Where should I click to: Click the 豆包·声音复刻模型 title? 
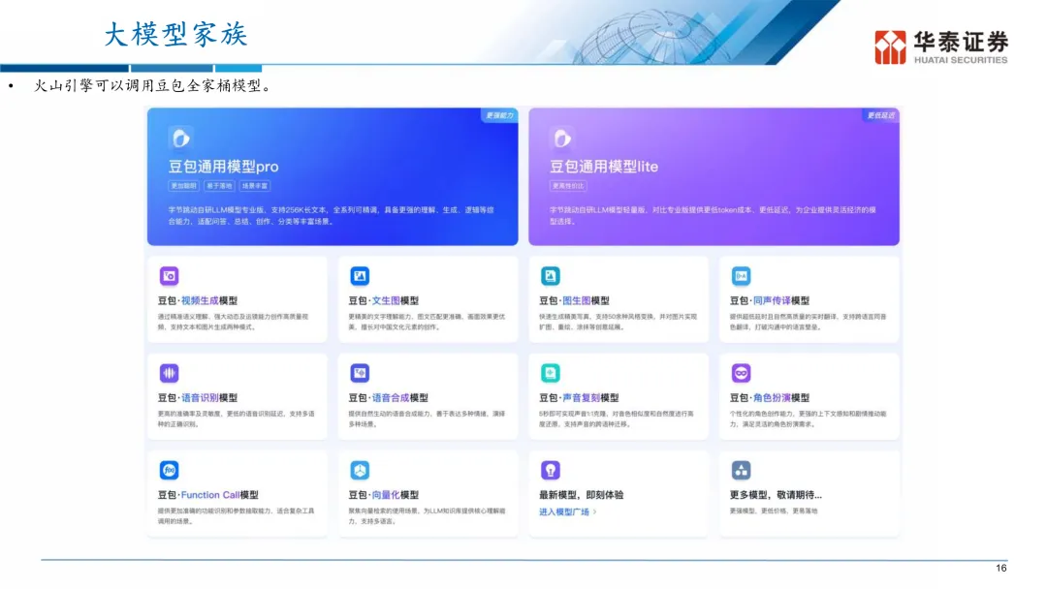click(x=579, y=398)
